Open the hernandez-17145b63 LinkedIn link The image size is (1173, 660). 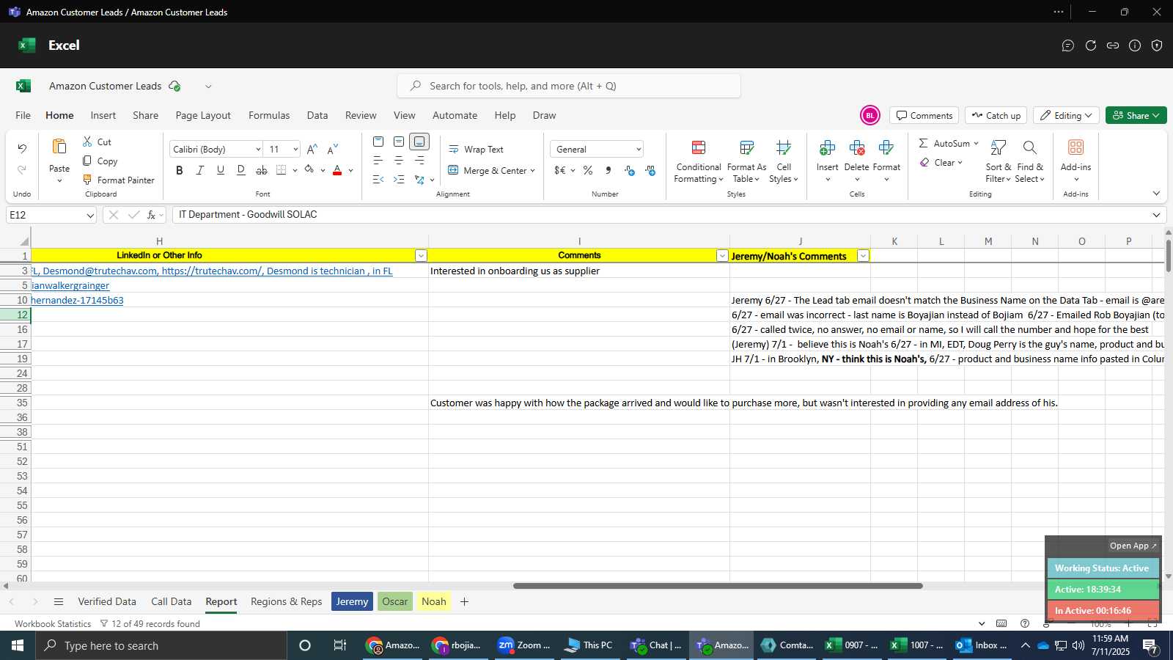pyautogui.click(x=77, y=300)
